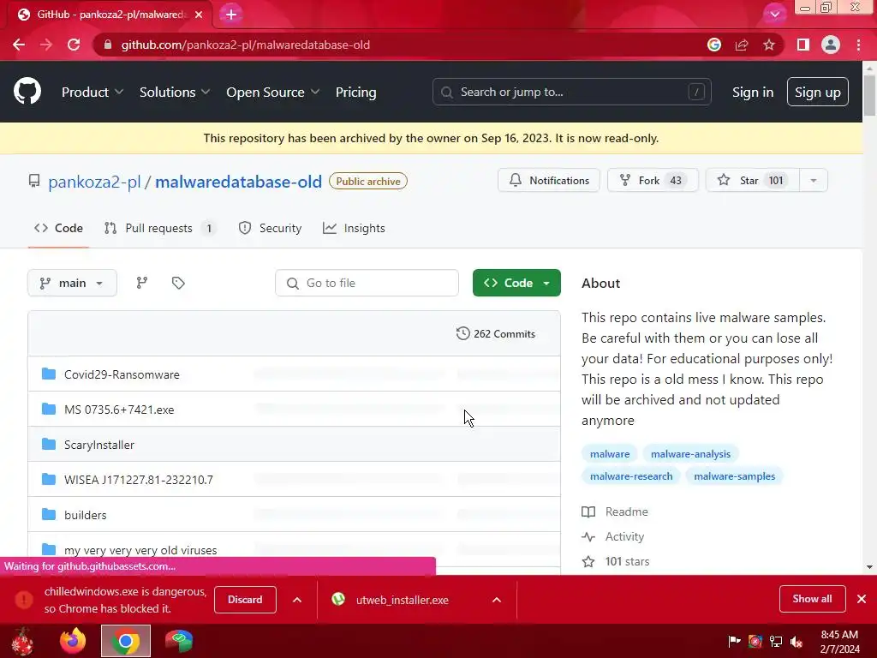This screenshot has width=877, height=658.
Task: Expand the Product menu
Action: click(92, 92)
